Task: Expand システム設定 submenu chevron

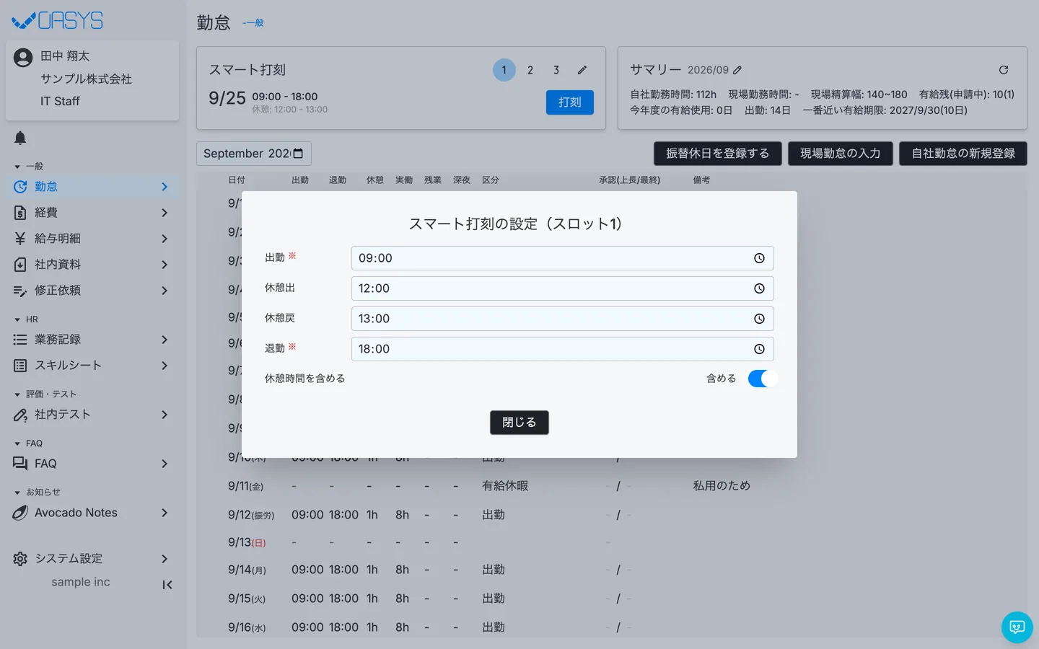Action: [165, 559]
